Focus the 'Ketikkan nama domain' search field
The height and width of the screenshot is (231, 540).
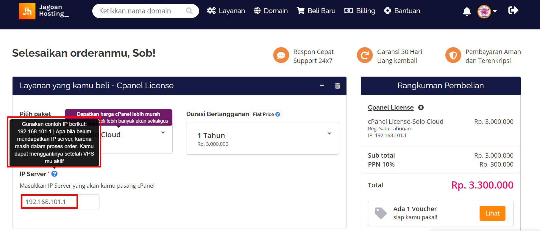(x=146, y=11)
